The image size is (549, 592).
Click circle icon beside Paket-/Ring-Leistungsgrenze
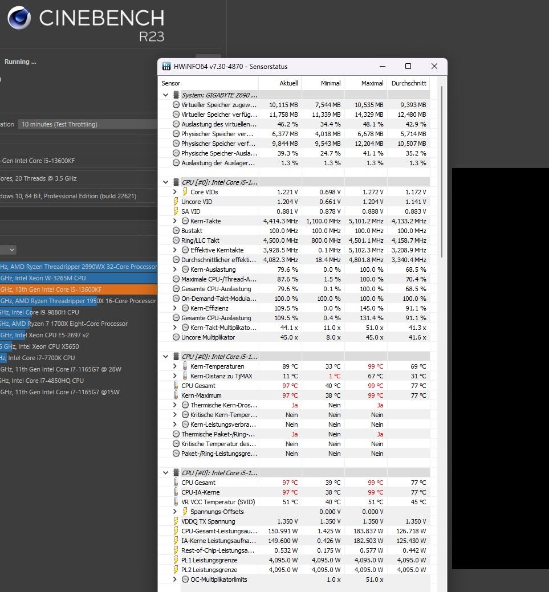click(x=176, y=454)
